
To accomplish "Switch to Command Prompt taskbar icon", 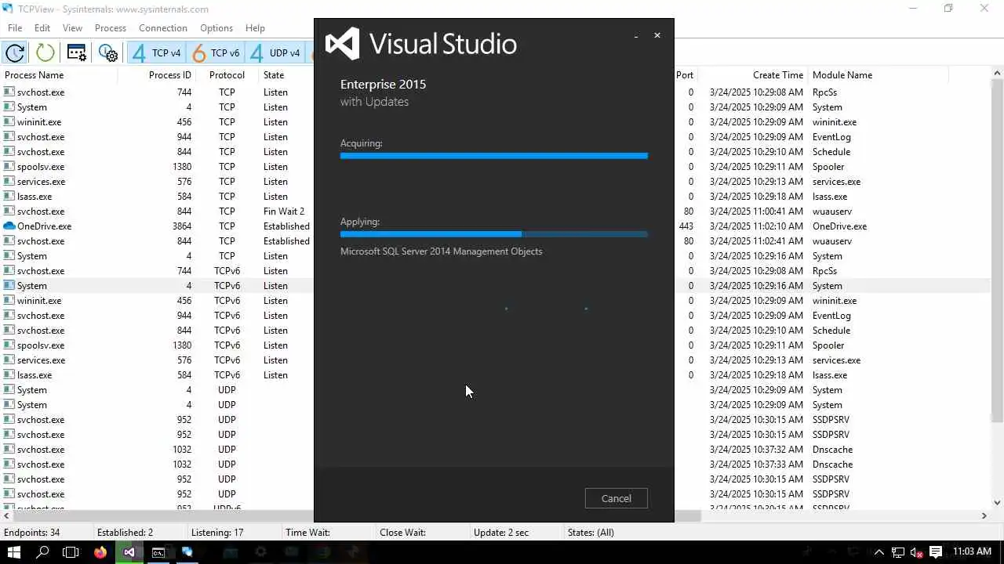I will click(158, 552).
